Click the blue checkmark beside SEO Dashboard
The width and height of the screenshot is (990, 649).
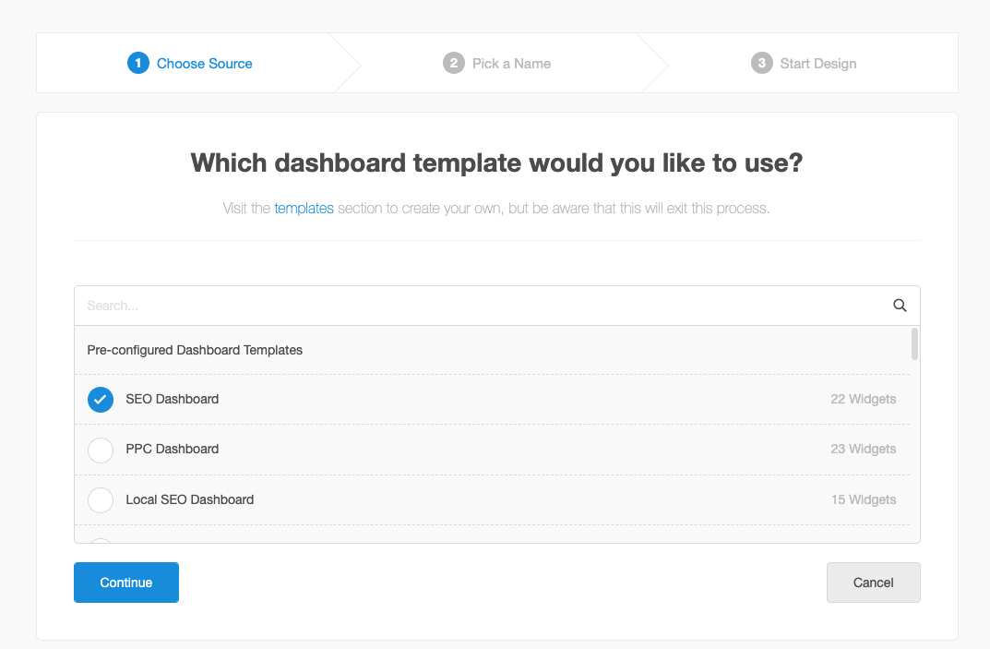[x=100, y=399]
